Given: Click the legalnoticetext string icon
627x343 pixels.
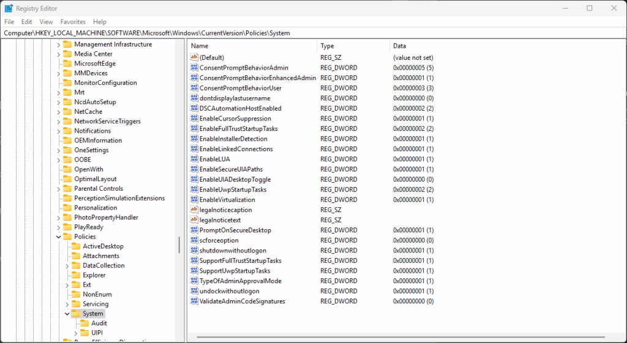Looking at the screenshot, I should pyautogui.click(x=194, y=220).
